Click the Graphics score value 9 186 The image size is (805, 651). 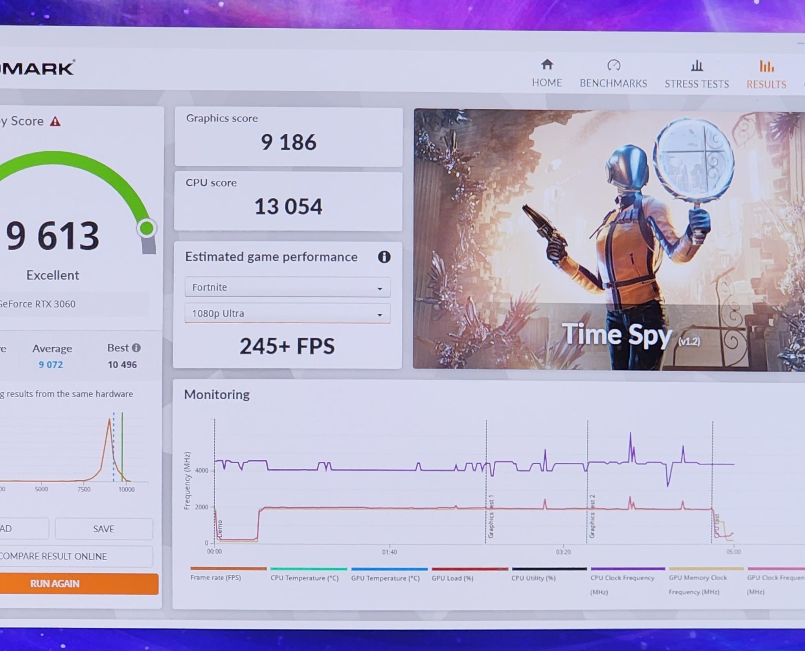pos(289,142)
